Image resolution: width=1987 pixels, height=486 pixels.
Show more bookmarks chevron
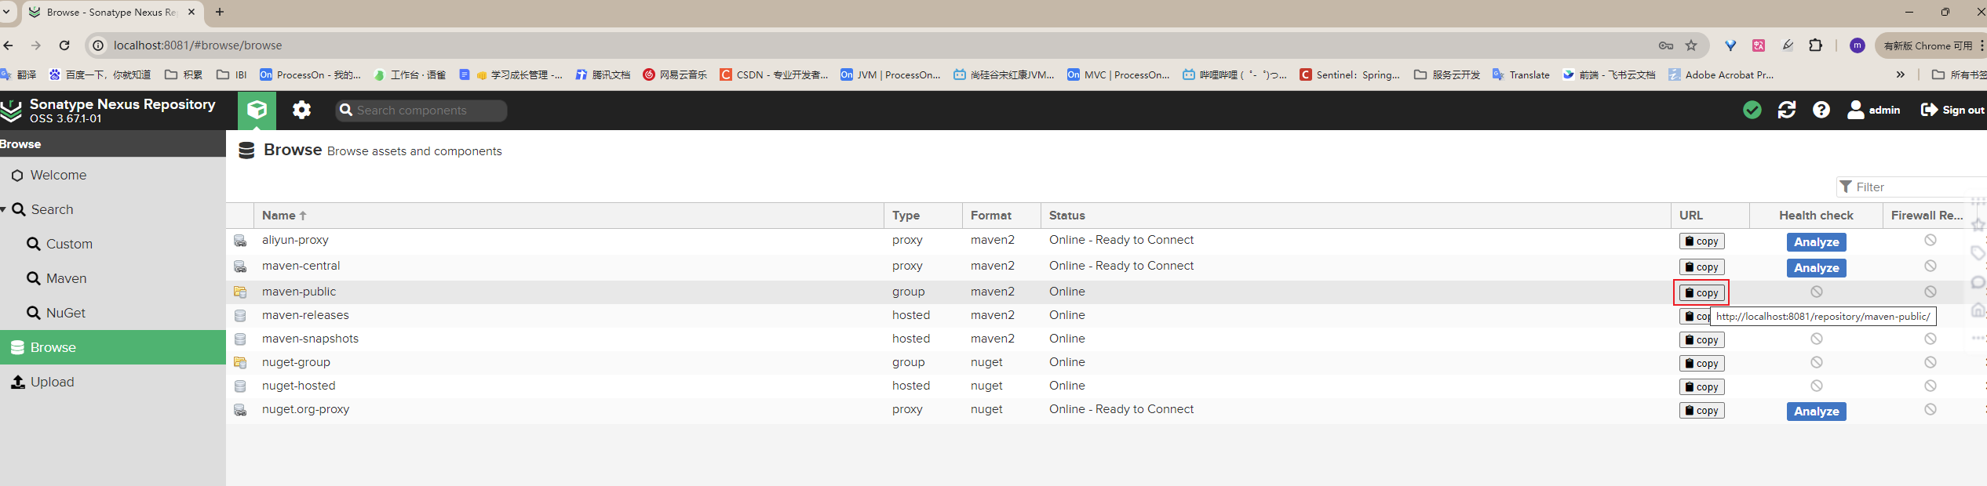tap(1901, 74)
